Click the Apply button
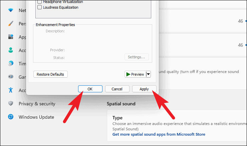The height and width of the screenshot is (146, 247). [144, 89]
